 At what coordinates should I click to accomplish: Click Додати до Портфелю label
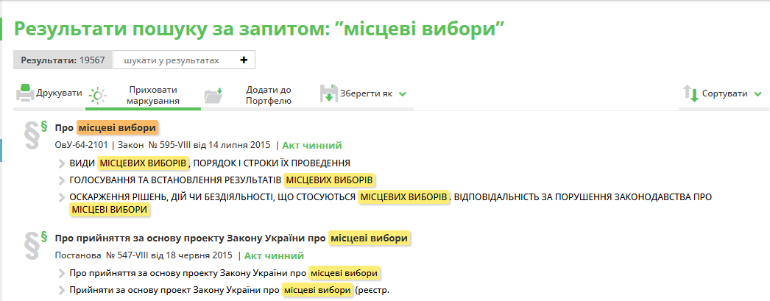pyautogui.click(x=268, y=94)
